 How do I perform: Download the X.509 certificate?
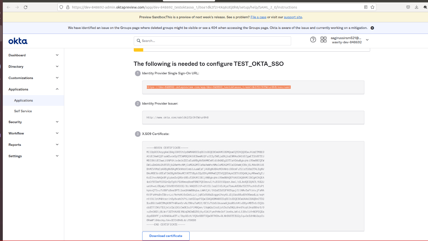tap(166, 236)
